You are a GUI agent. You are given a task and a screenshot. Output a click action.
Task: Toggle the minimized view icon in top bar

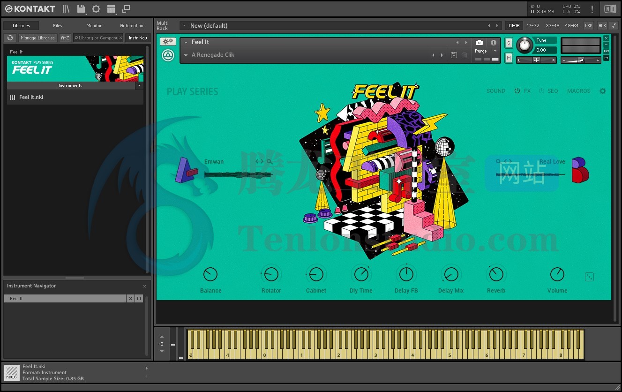(x=126, y=9)
